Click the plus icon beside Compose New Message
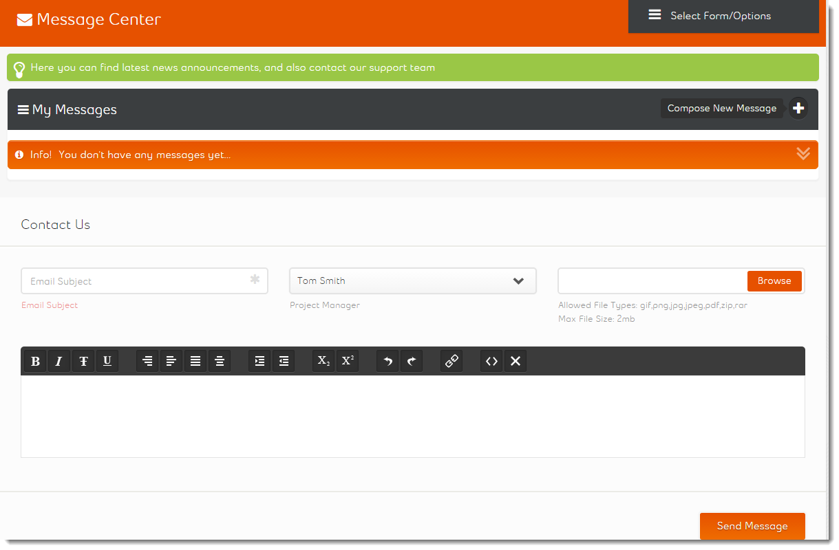This screenshot has height=550, width=839. [798, 108]
